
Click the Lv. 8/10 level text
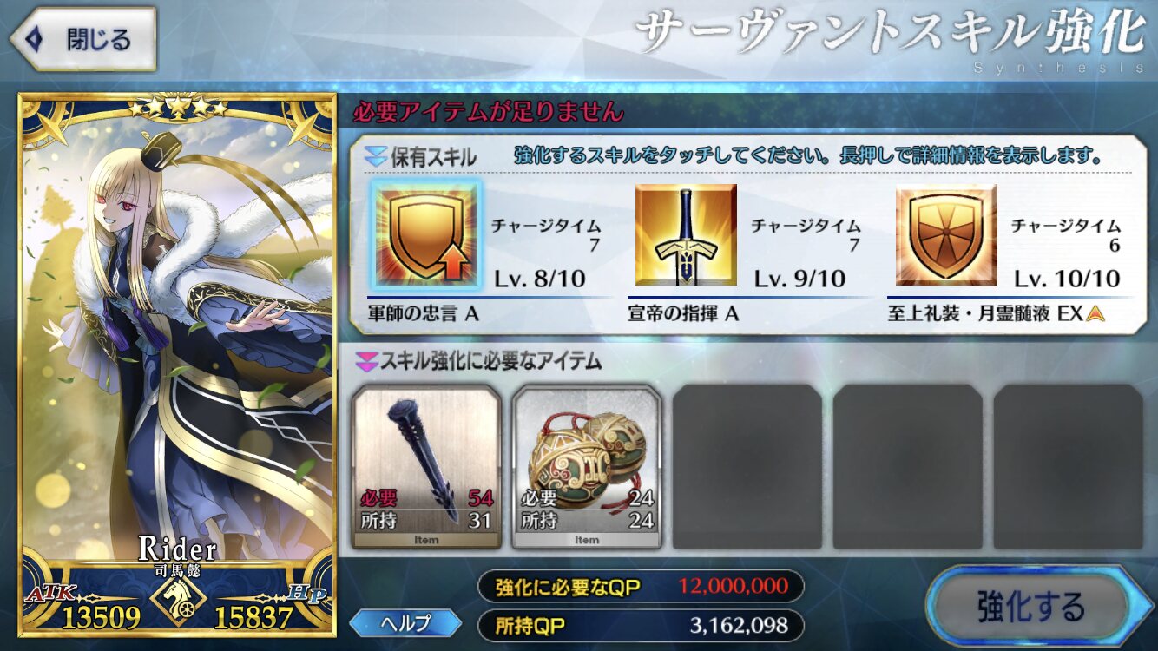540,279
